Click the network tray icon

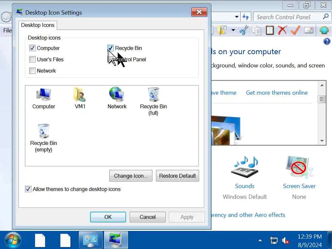[274, 241]
